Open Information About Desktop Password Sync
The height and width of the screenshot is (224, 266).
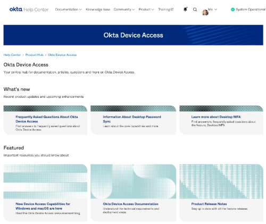coord(132,119)
